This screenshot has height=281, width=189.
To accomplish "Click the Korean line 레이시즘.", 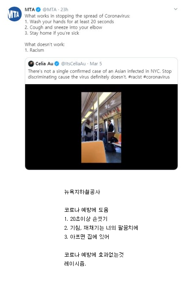I will pos(75,263).
